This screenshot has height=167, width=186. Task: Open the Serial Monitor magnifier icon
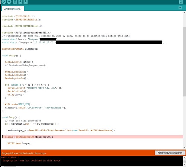181,1
